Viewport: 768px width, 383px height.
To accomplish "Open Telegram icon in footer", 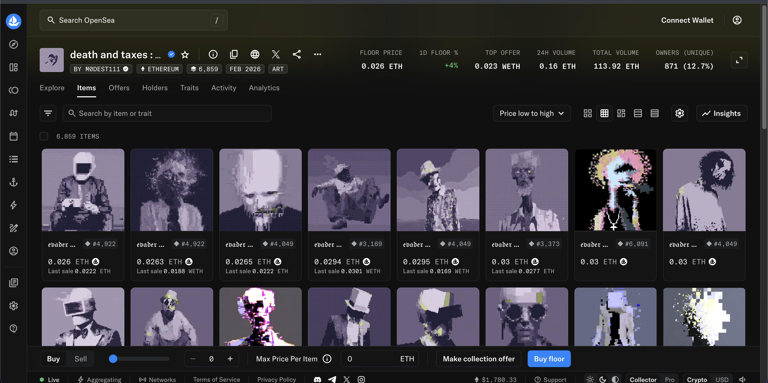I will (x=332, y=379).
